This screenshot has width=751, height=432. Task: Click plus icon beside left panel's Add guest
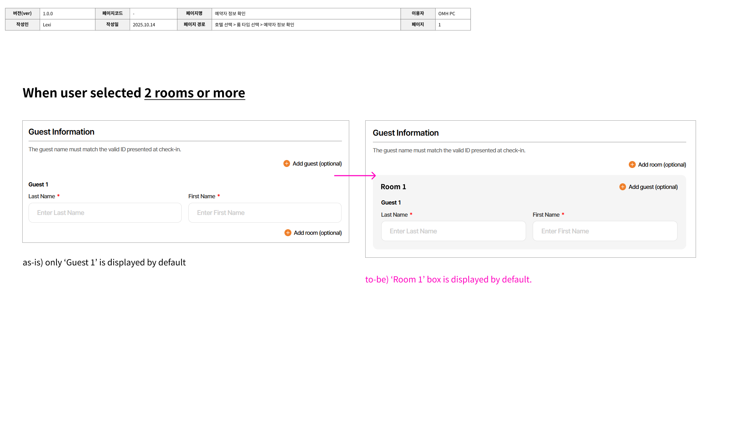[x=287, y=163]
